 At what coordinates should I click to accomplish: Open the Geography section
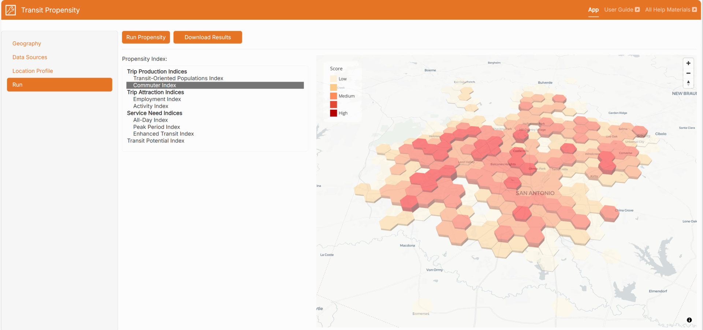tap(27, 44)
